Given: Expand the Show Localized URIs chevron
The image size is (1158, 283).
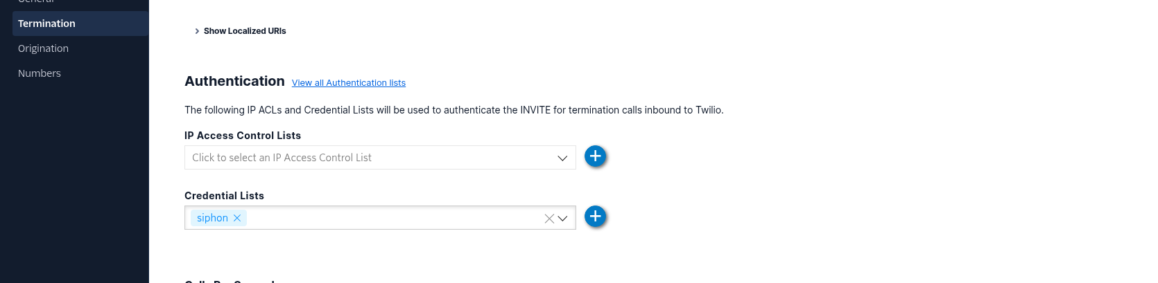Looking at the screenshot, I should click(x=197, y=31).
